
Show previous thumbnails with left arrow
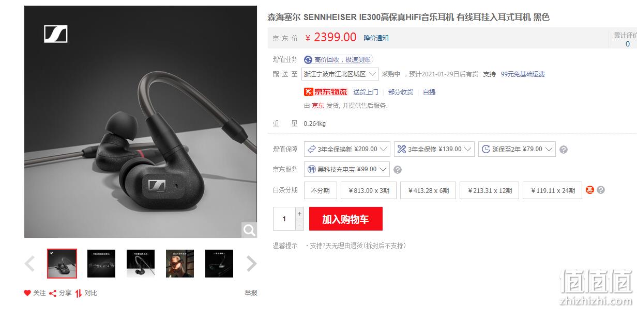coord(30,264)
